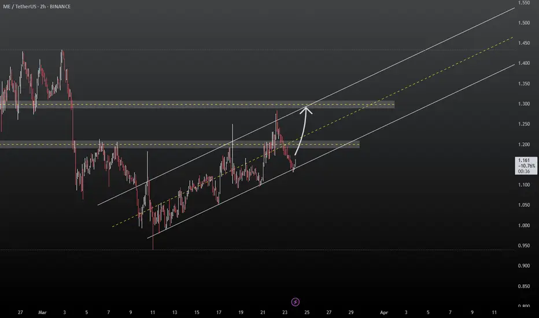Click the 1.200 price axis label
539x318 pixels.
[524, 145]
